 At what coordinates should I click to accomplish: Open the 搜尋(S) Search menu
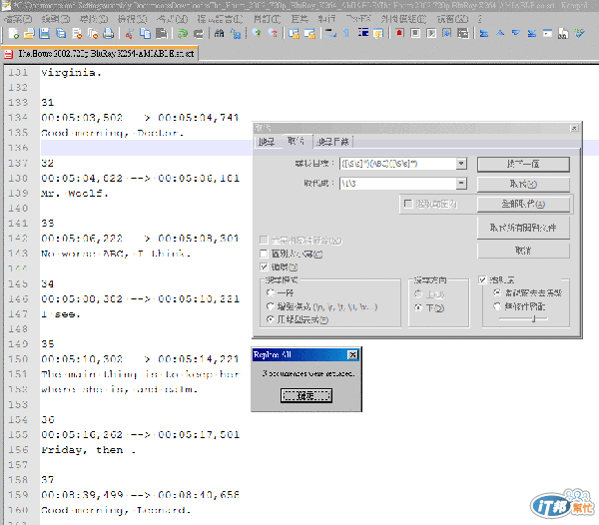click(x=94, y=19)
